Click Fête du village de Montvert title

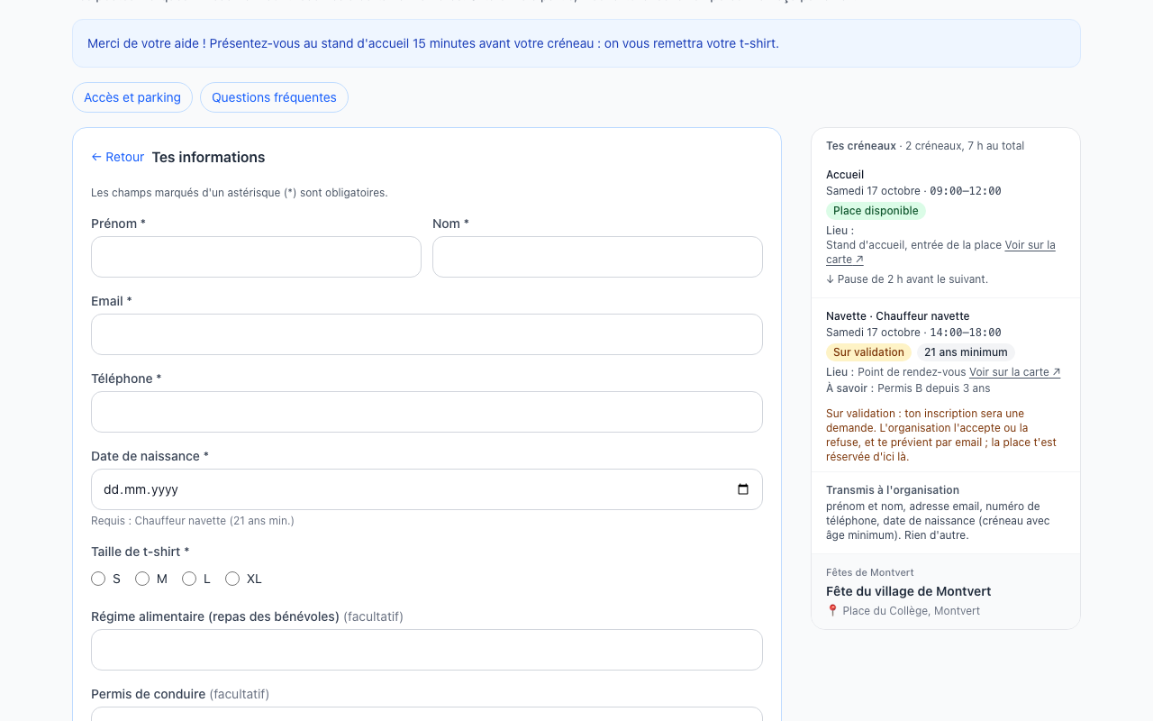(908, 591)
